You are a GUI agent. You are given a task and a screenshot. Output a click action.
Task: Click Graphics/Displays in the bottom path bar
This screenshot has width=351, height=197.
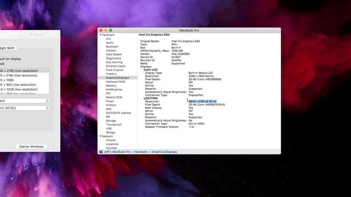tap(165, 152)
